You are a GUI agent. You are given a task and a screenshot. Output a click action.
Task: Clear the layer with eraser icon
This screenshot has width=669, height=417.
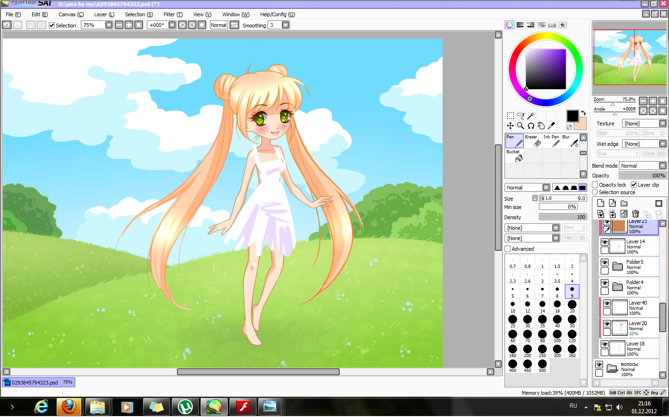click(624, 214)
